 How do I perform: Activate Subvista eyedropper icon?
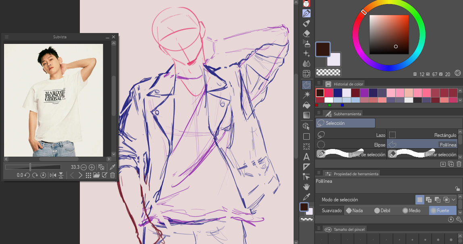(113, 167)
